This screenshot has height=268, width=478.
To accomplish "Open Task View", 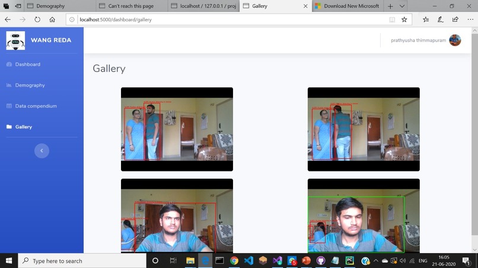I will pos(173,261).
